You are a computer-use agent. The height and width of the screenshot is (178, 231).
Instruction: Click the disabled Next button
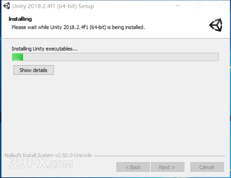click(x=167, y=167)
